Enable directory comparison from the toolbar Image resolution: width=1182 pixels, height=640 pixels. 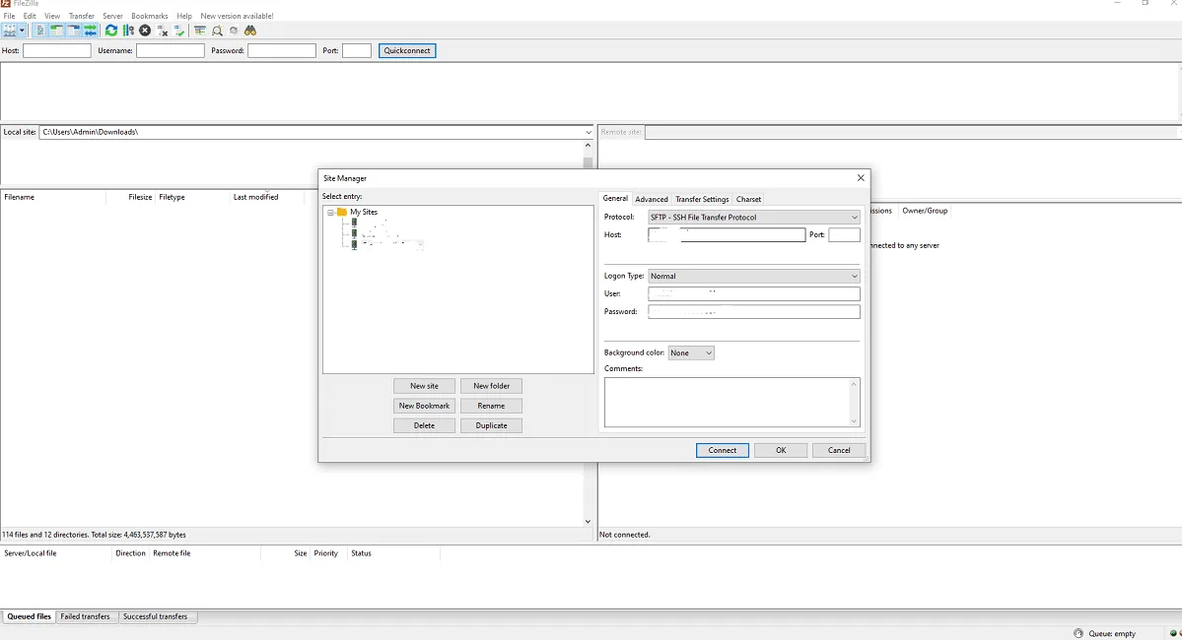(x=216, y=31)
